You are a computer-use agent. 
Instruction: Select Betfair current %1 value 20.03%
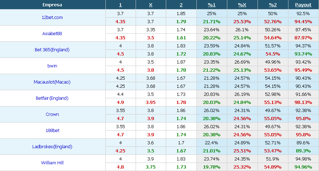pyautogui.click(x=211, y=103)
